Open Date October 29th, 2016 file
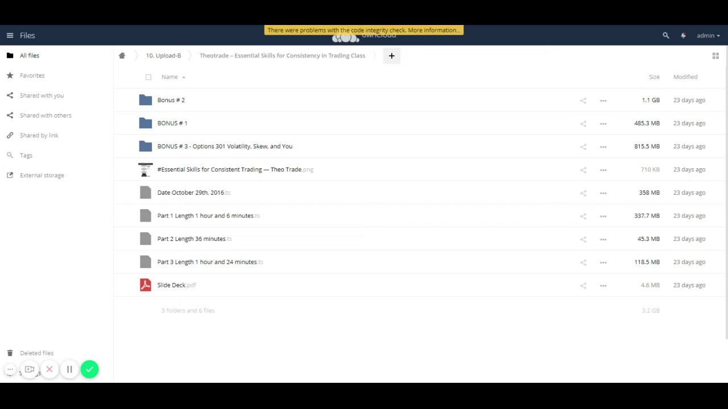Image resolution: width=728 pixels, height=409 pixels. 194,193
